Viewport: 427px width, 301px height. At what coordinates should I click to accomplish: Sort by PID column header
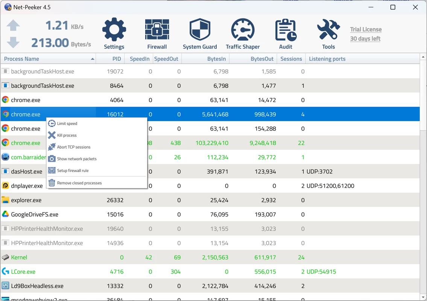click(110, 59)
